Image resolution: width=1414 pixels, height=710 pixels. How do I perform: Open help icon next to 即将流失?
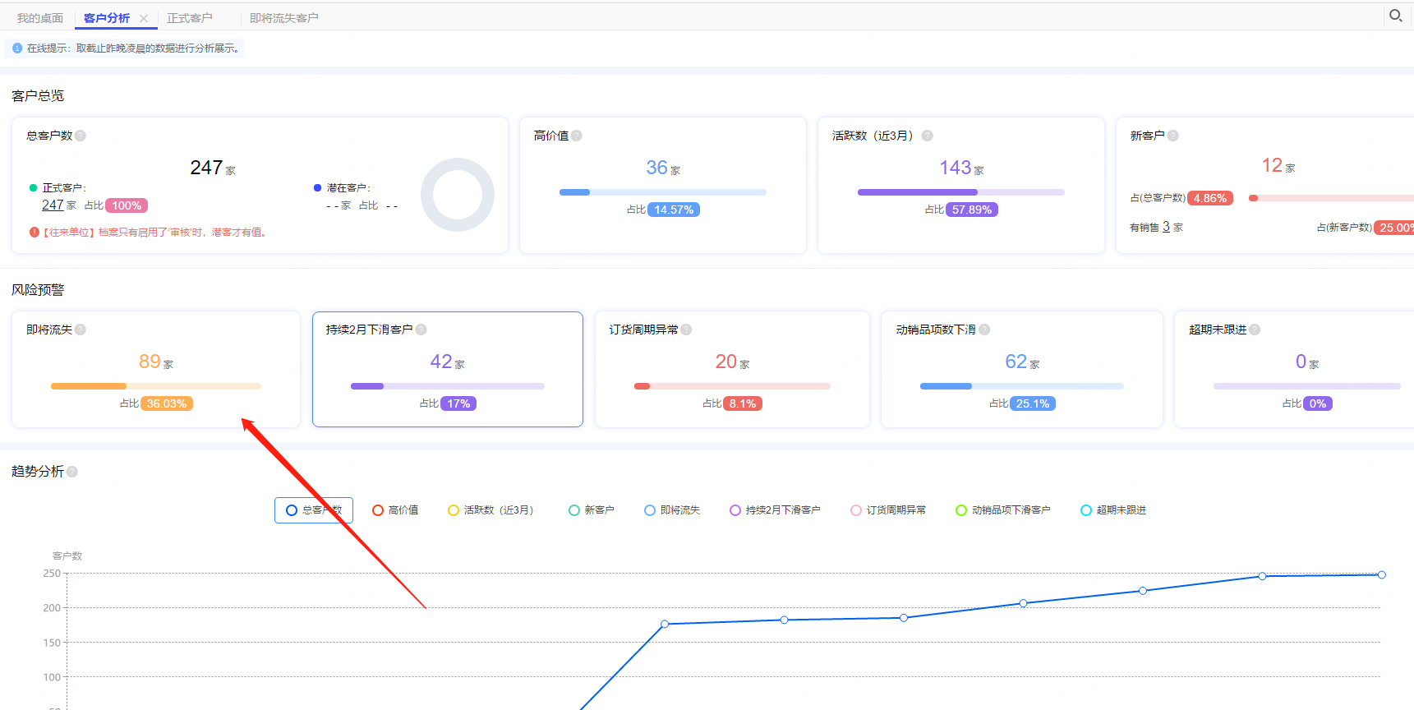81,330
